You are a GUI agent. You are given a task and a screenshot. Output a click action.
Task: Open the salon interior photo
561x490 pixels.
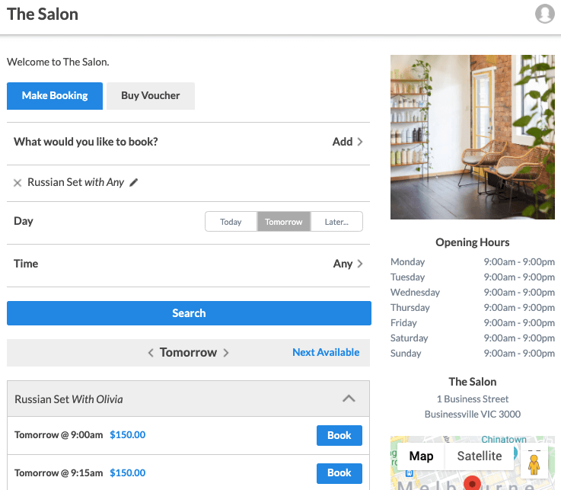[472, 137]
